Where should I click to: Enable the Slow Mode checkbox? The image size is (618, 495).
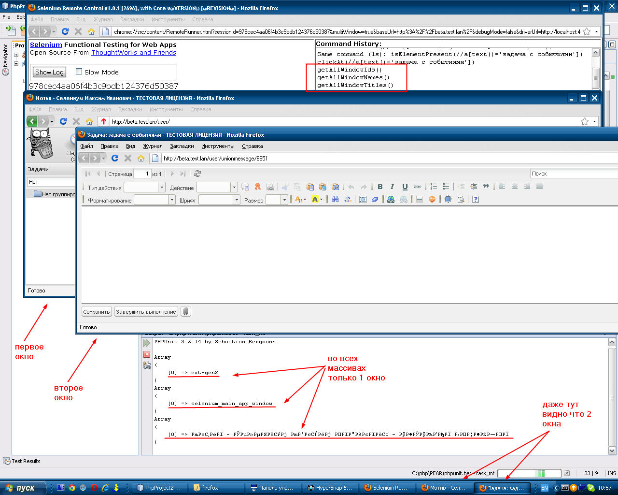[79, 72]
